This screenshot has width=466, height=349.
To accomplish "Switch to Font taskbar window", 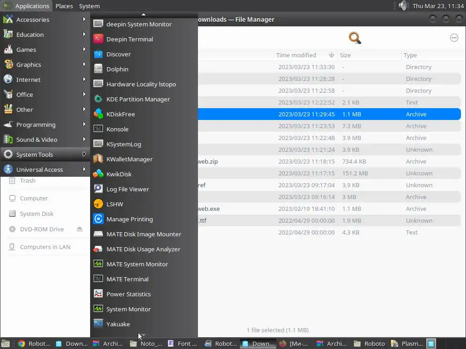I will (183, 344).
